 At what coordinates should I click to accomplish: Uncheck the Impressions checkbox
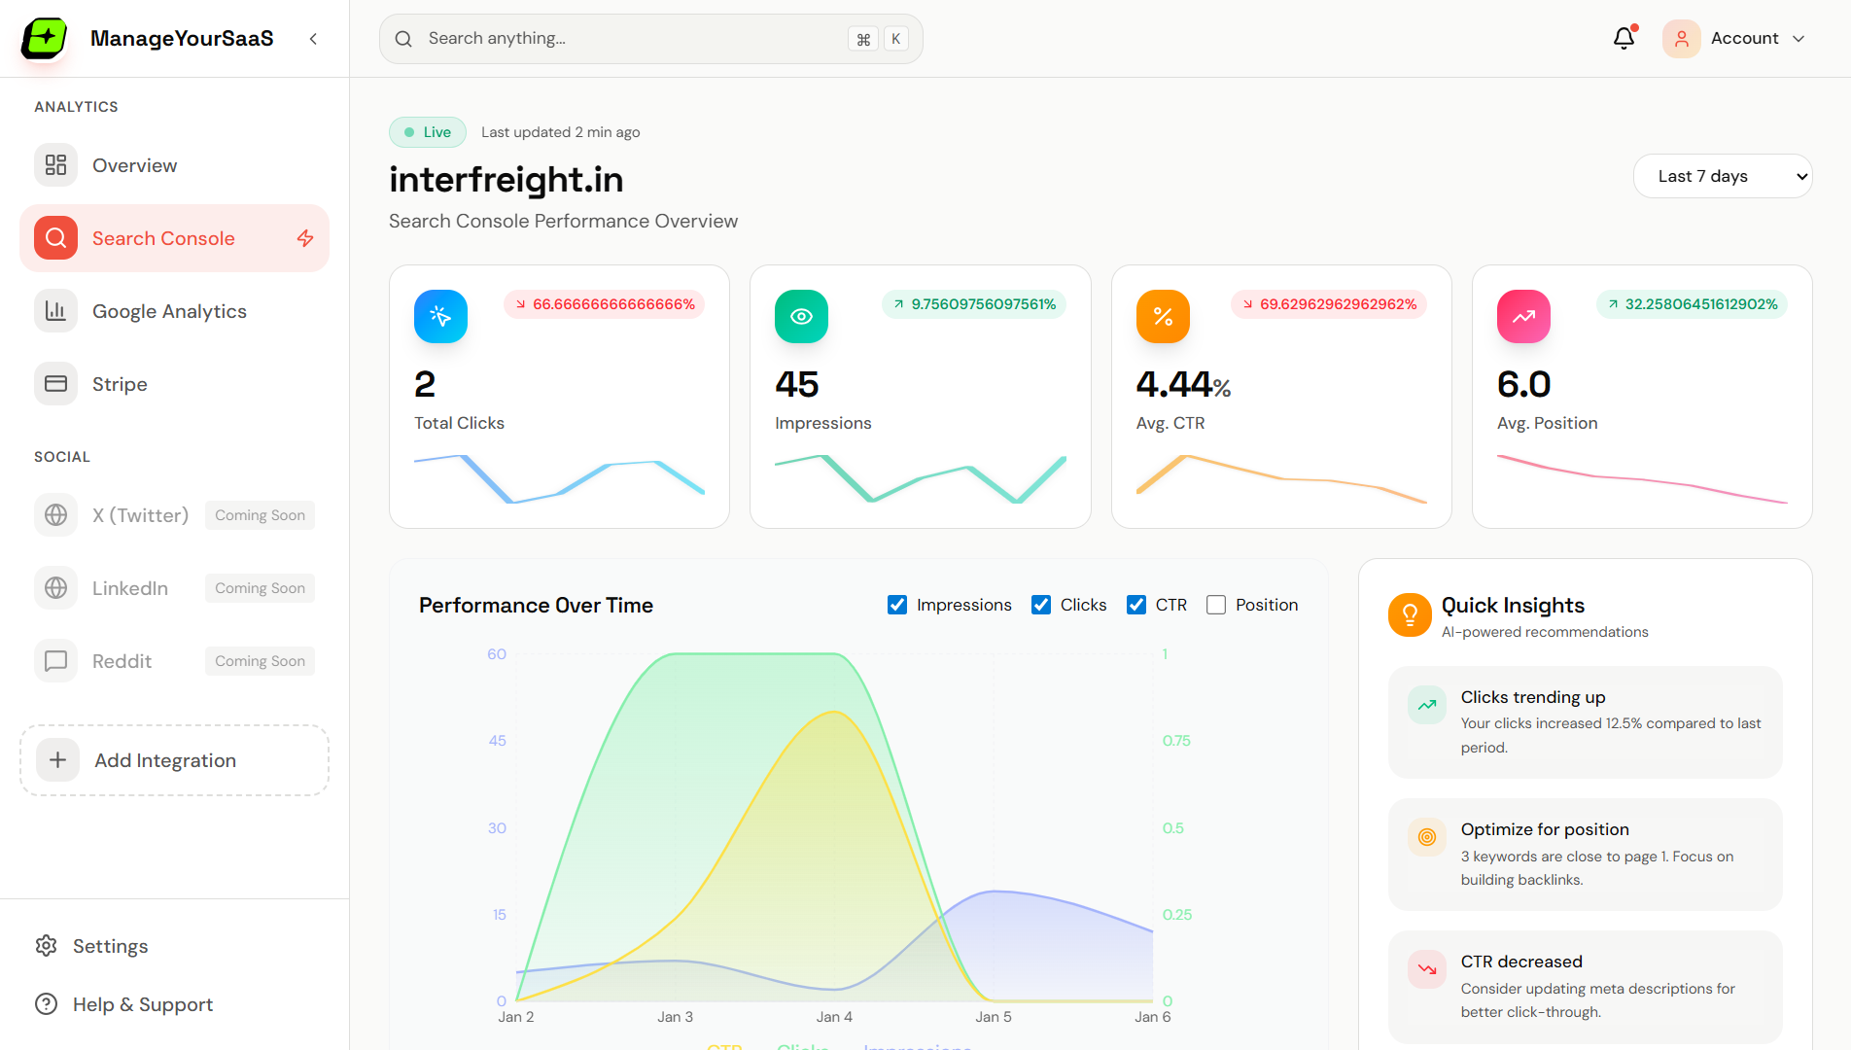896,604
